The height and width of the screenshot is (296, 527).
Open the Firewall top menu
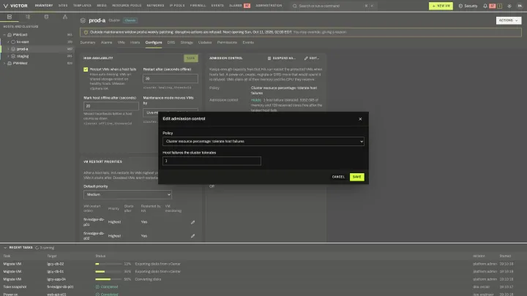point(198,6)
